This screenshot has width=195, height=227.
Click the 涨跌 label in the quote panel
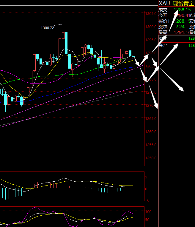(163, 27)
